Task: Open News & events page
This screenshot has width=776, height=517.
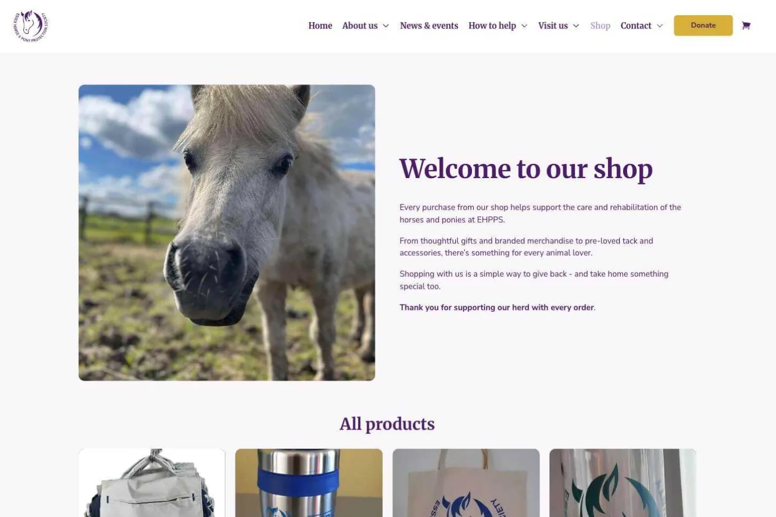Action: coord(429,25)
